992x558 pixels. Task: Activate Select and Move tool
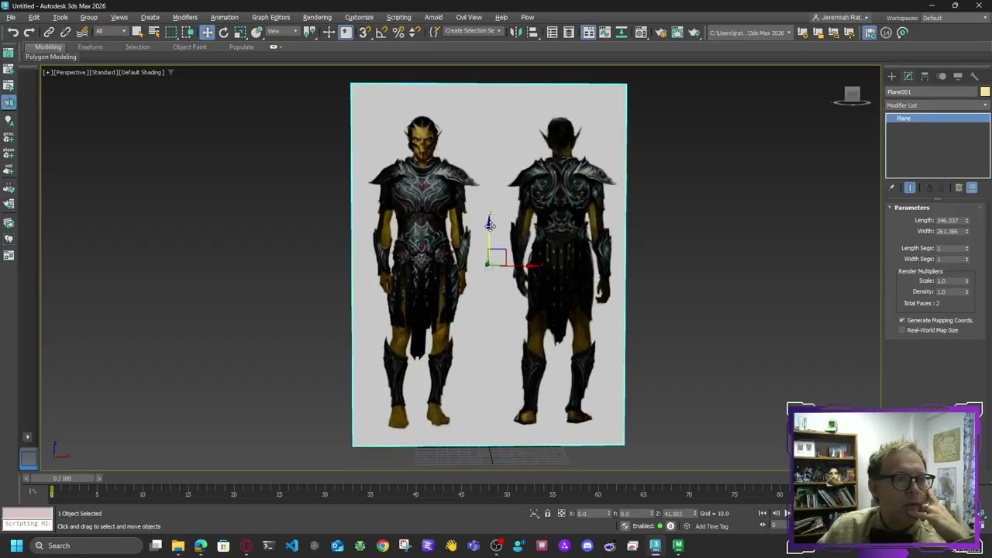coord(207,32)
